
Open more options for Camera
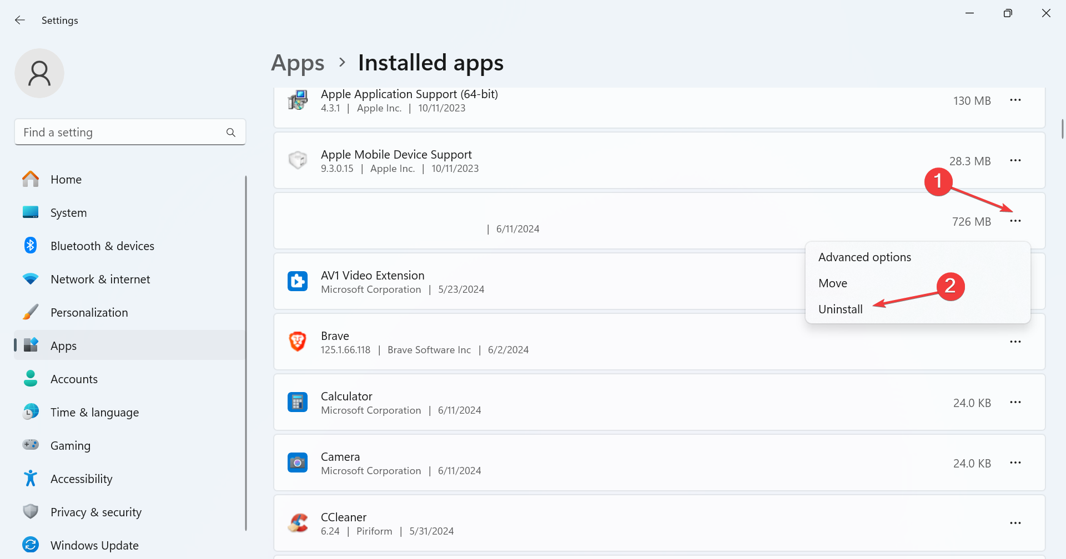pos(1015,463)
